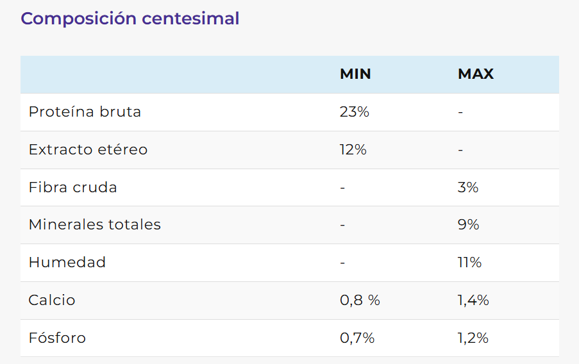The height and width of the screenshot is (364, 579).
Task: Click the 0,8 % Calcio minimum value
Action: point(360,301)
